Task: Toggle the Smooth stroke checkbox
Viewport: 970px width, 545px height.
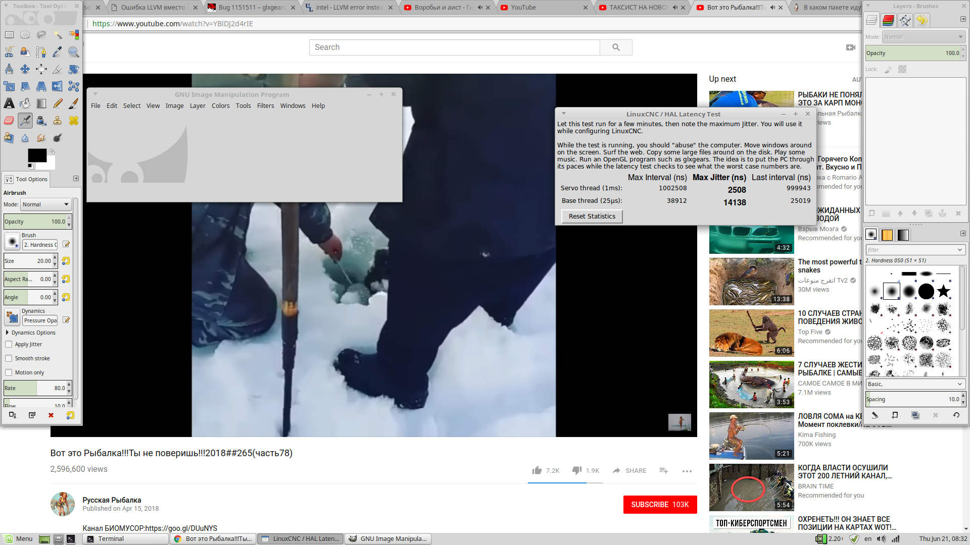Action: 9,358
